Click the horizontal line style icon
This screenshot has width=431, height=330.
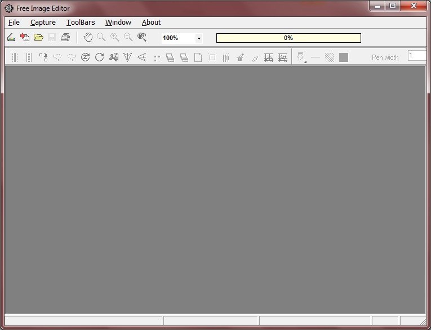(316, 57)
